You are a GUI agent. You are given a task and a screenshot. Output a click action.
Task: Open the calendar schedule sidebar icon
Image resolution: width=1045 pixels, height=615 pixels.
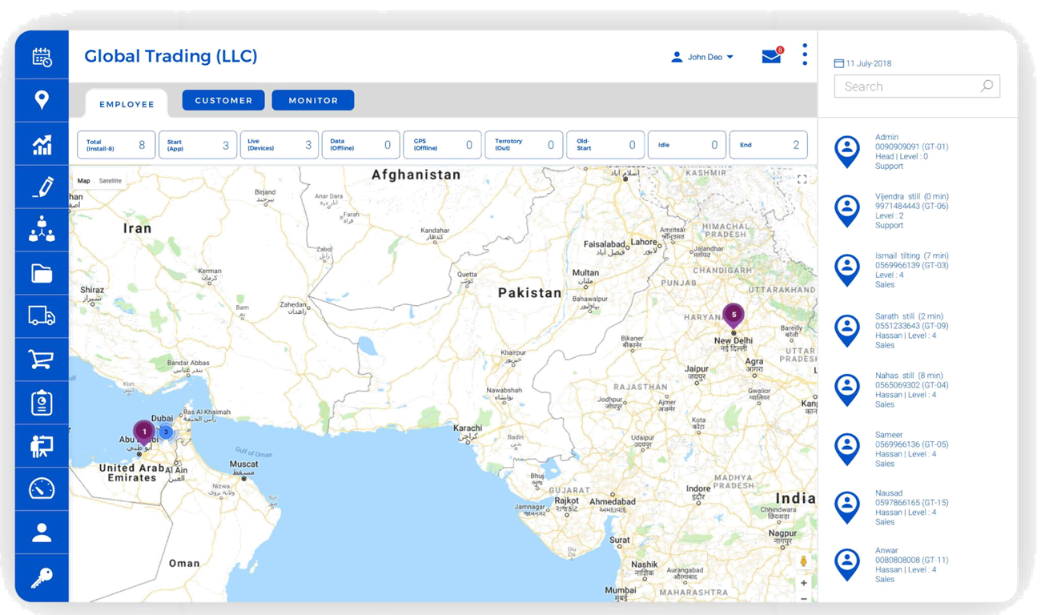coord(42,57)
